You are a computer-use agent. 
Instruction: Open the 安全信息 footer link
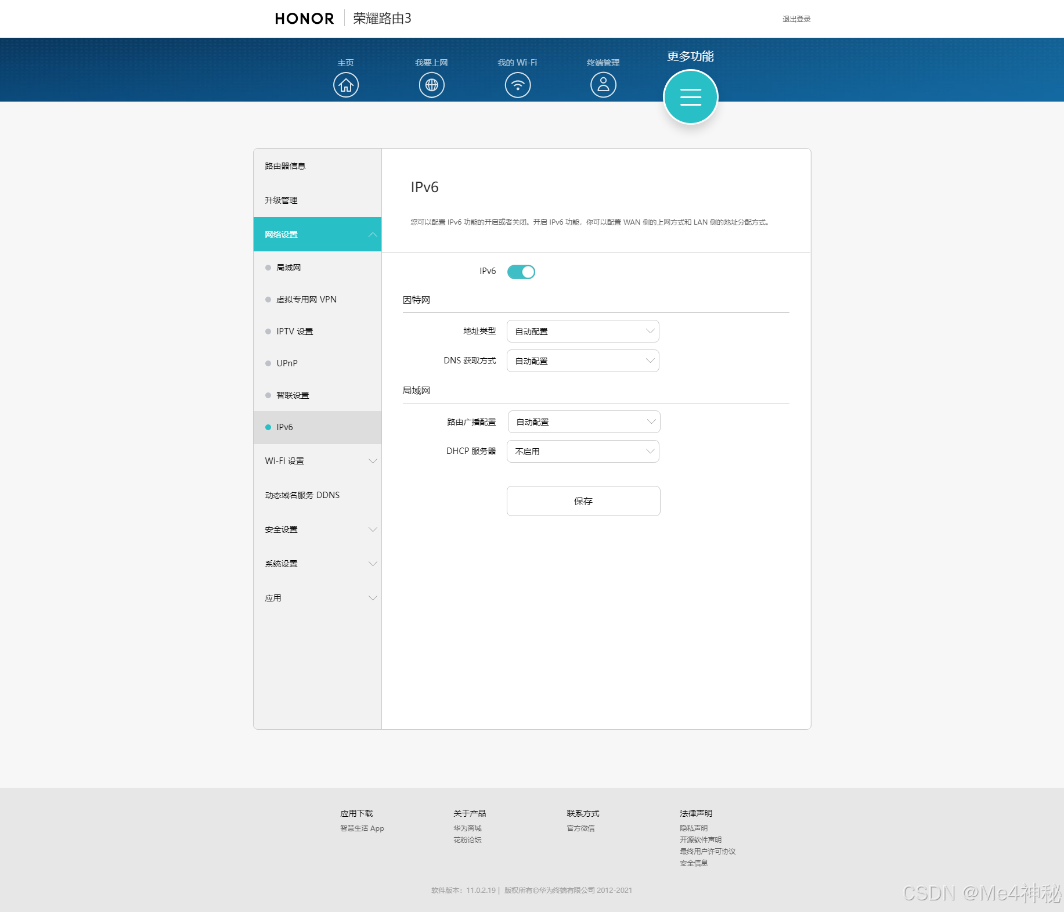click(694, 863)
